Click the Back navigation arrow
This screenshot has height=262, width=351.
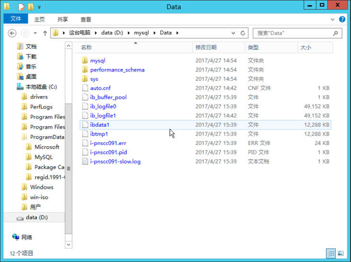click(x=12, y=33)
